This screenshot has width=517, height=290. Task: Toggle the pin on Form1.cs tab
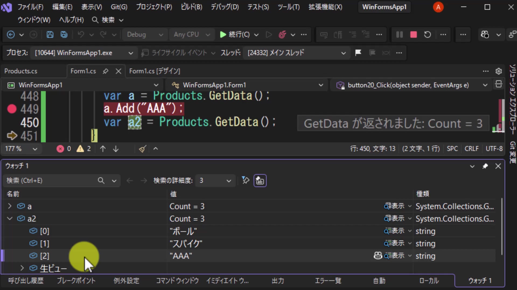pos(106,71)
